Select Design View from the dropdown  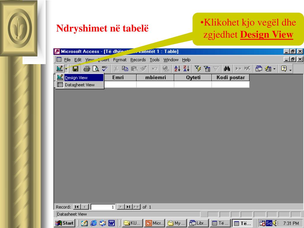click(x=80, y=77)
